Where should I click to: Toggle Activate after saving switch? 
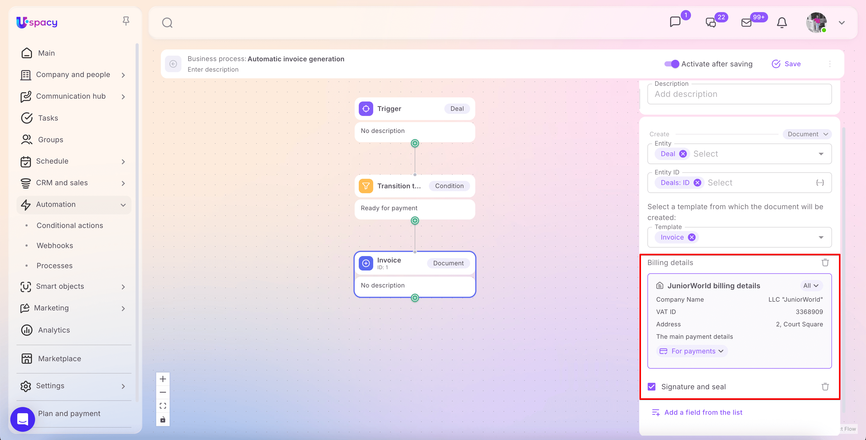[x=672, y=64]
